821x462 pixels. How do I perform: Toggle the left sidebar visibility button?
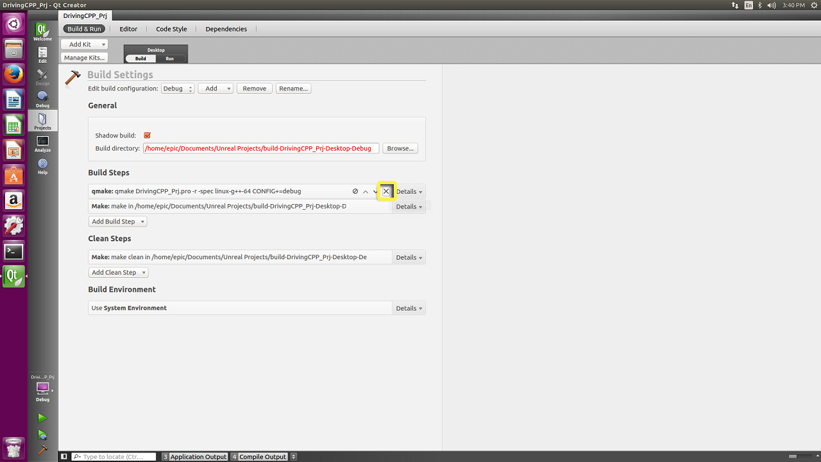63,457
